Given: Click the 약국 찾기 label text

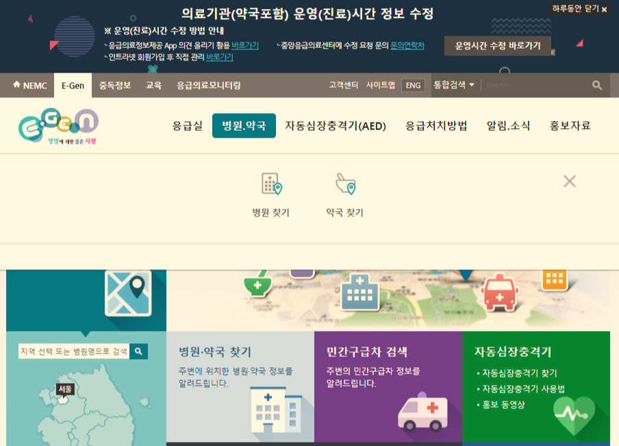Looking at the screenshot, I should pos(344,212).
